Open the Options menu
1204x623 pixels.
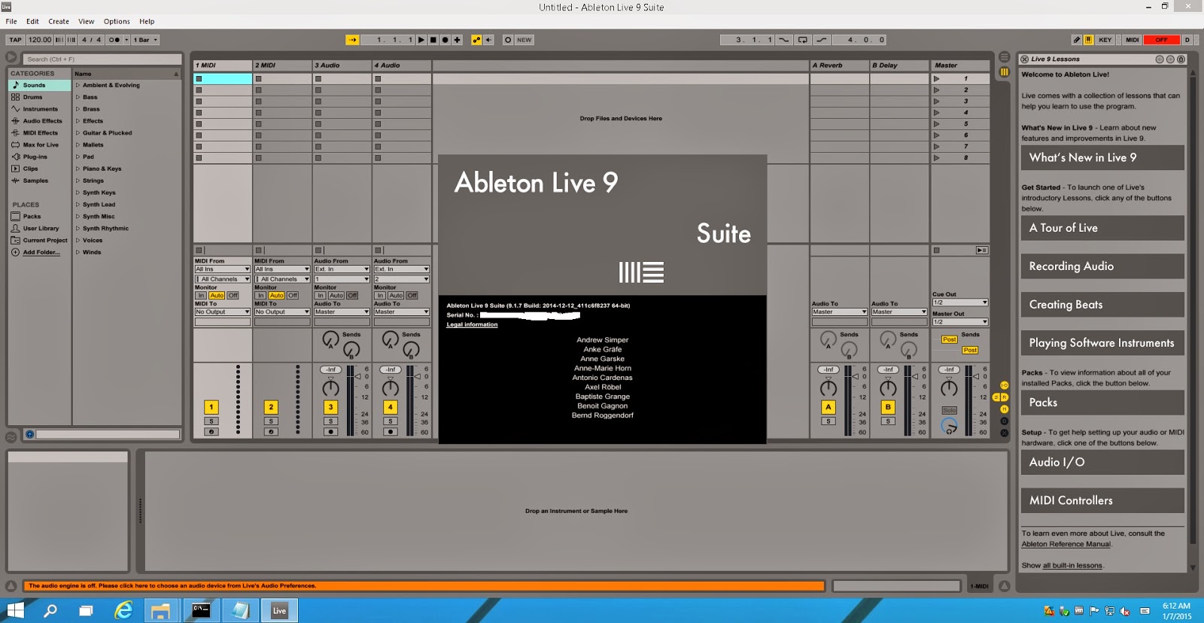click(117, 21)
